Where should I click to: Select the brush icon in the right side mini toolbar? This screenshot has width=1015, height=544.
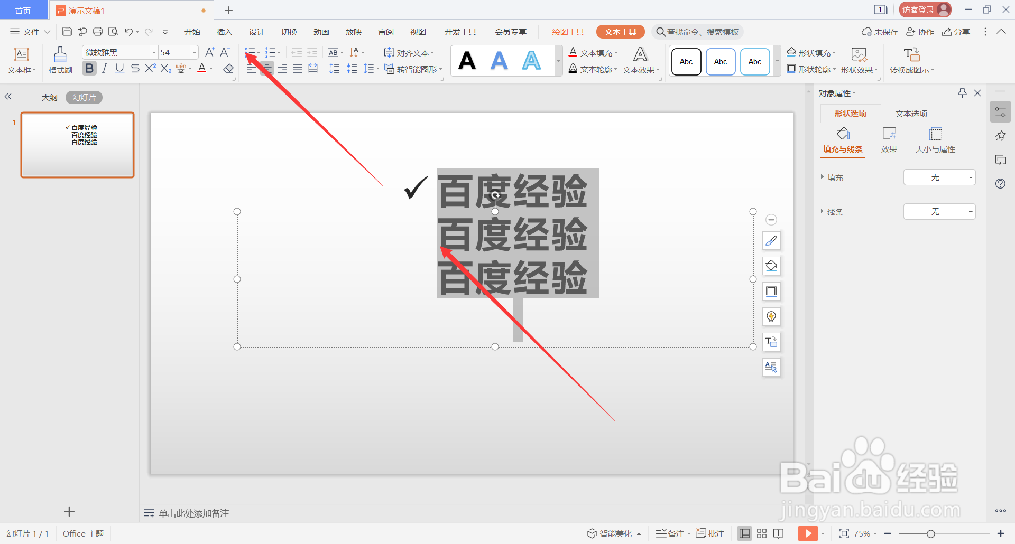click(771, 241)
